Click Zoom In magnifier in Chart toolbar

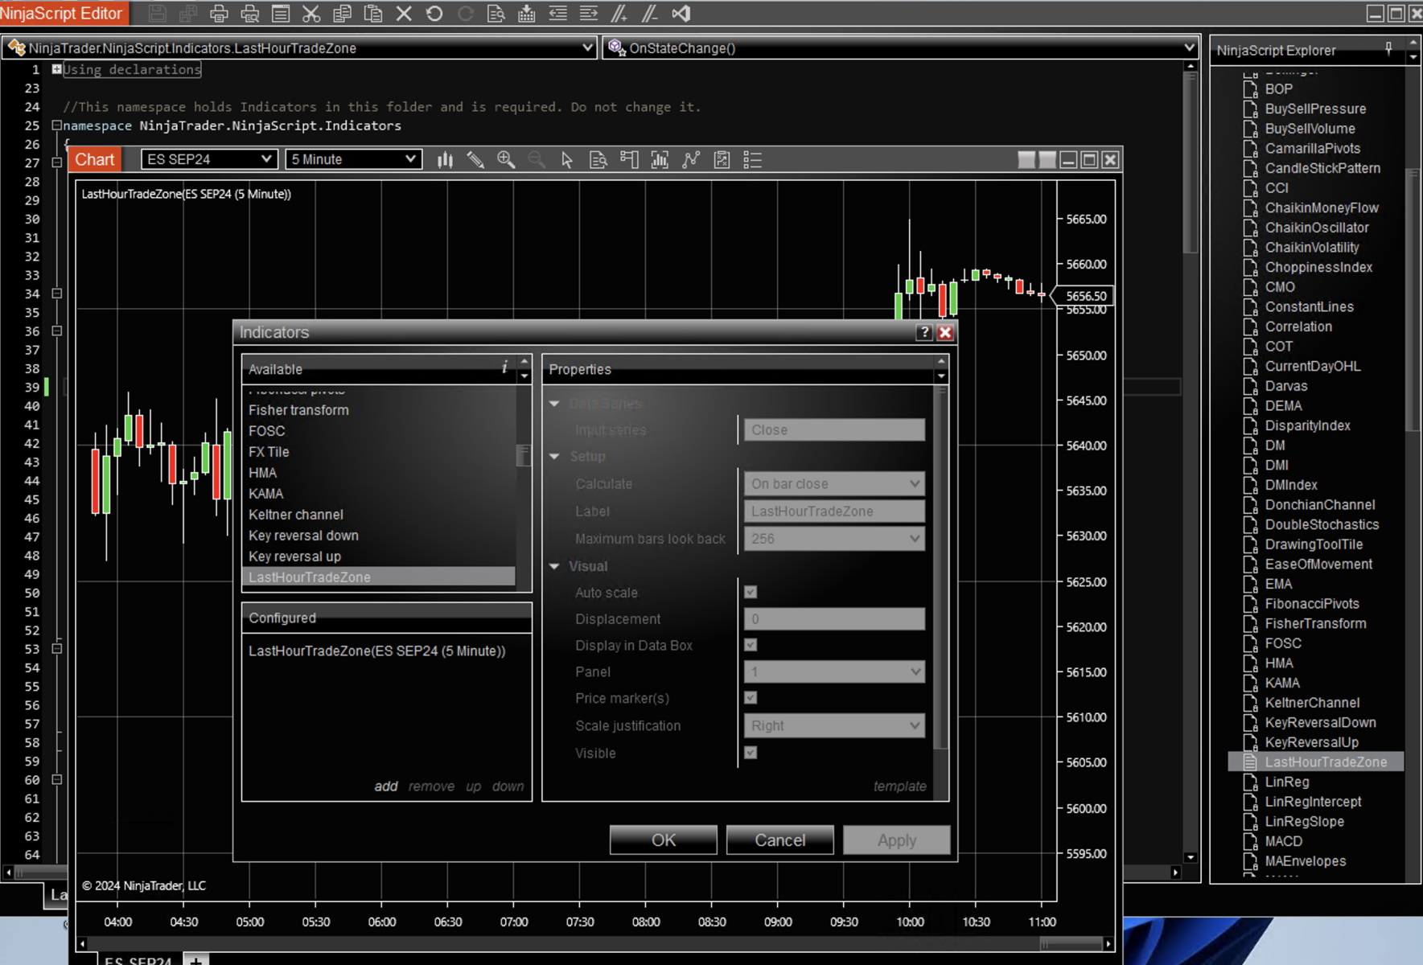(x=506, y=160)
